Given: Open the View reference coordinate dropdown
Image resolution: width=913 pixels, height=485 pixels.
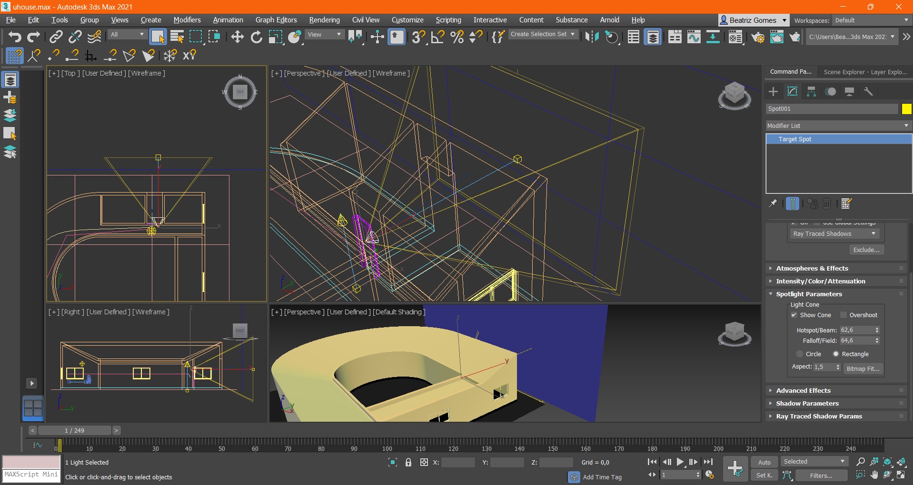Looking at the screenshot, I should [324, 34].
